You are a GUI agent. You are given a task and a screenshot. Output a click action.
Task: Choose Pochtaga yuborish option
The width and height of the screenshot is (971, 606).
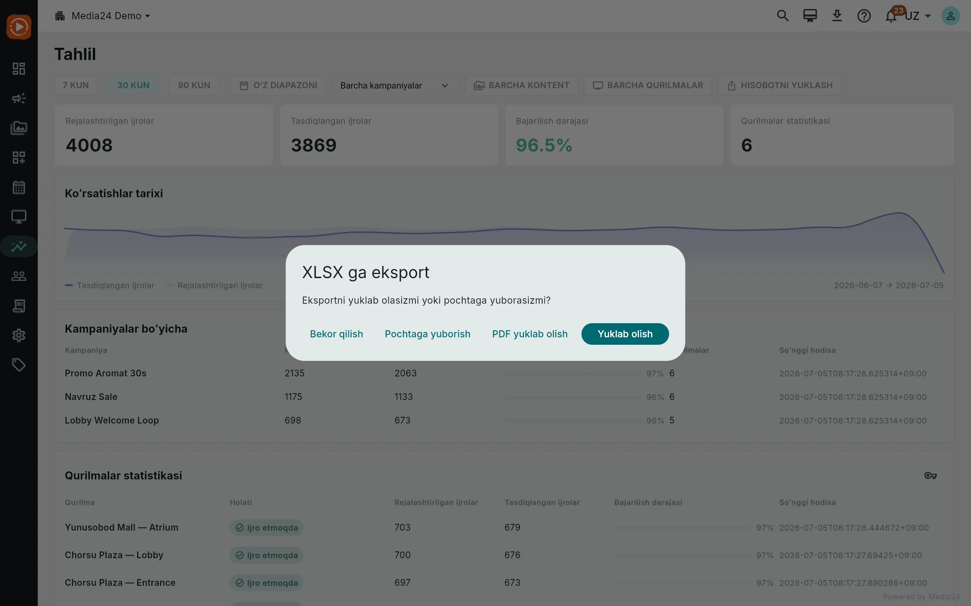click(x=427, y=334)
